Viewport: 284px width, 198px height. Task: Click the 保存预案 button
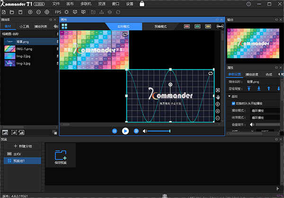61,156
